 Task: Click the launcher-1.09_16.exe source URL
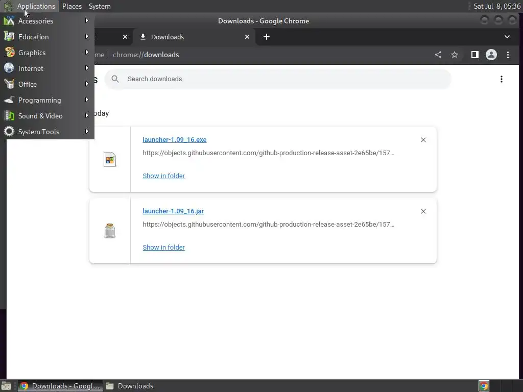(x=269, y=153)
